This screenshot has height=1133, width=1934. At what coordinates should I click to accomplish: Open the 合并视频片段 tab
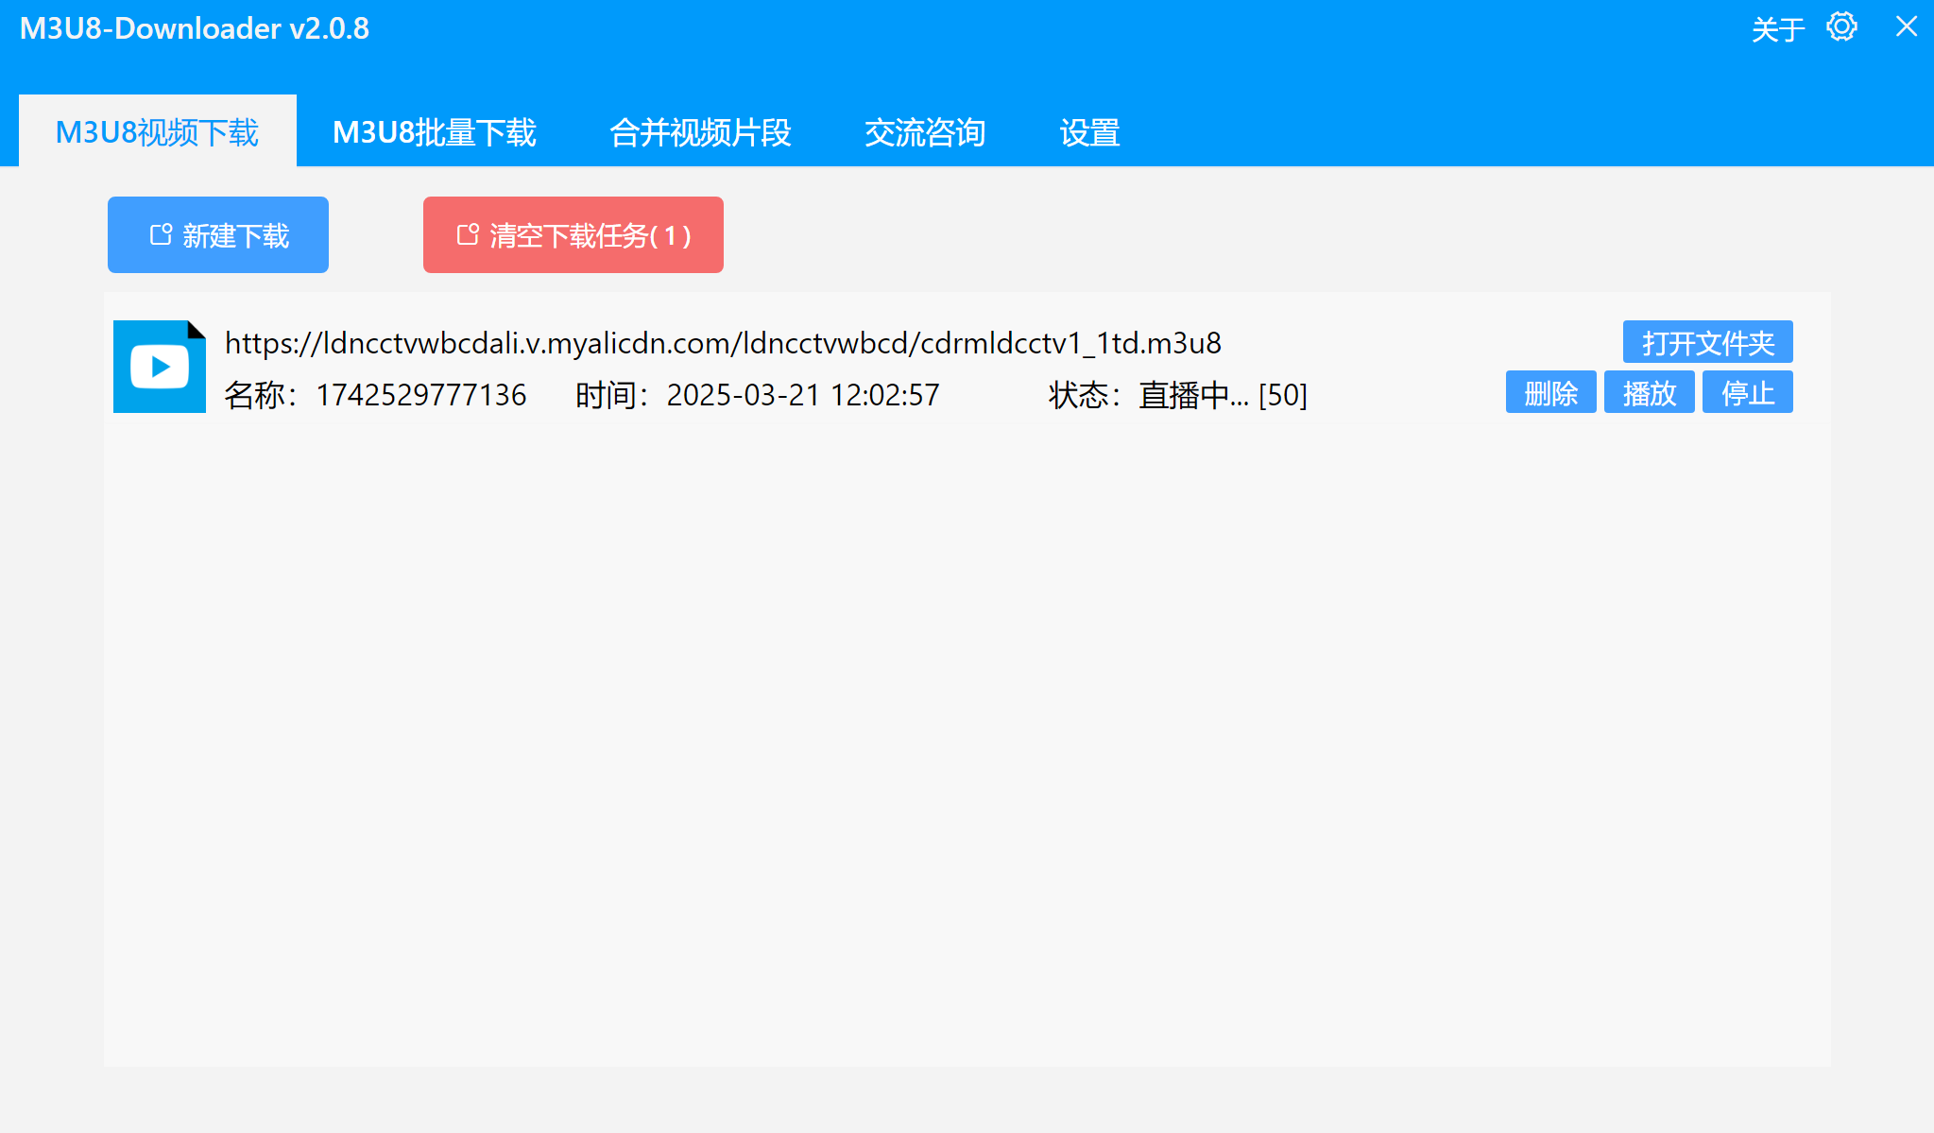click(701, 132)
